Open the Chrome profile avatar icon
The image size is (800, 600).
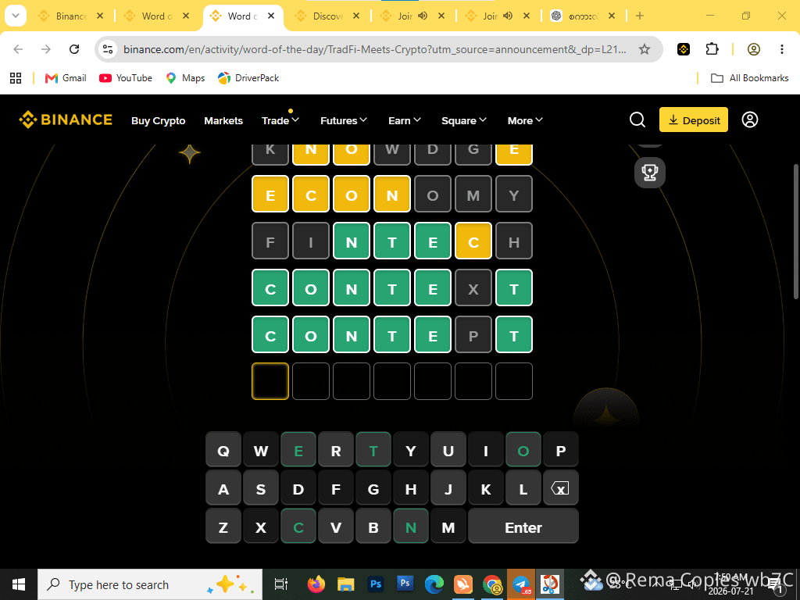(754, 49)
